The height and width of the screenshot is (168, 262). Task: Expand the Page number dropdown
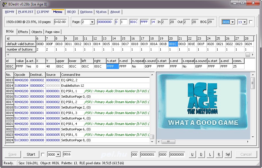click(x=92, y=22)
